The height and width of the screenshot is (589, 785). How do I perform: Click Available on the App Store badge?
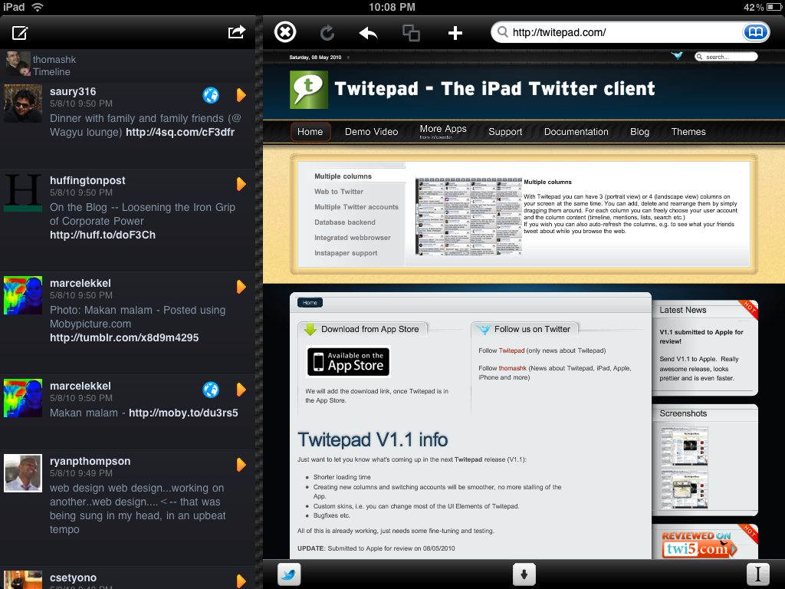point(349,362)
